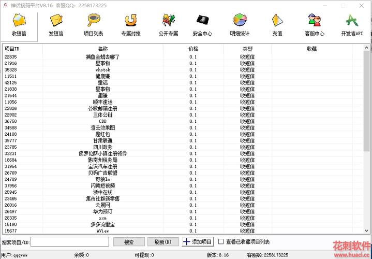Click 客服QQ:2258173225 in status bar
Screen dimensions: 372x259
pos(267,255)
